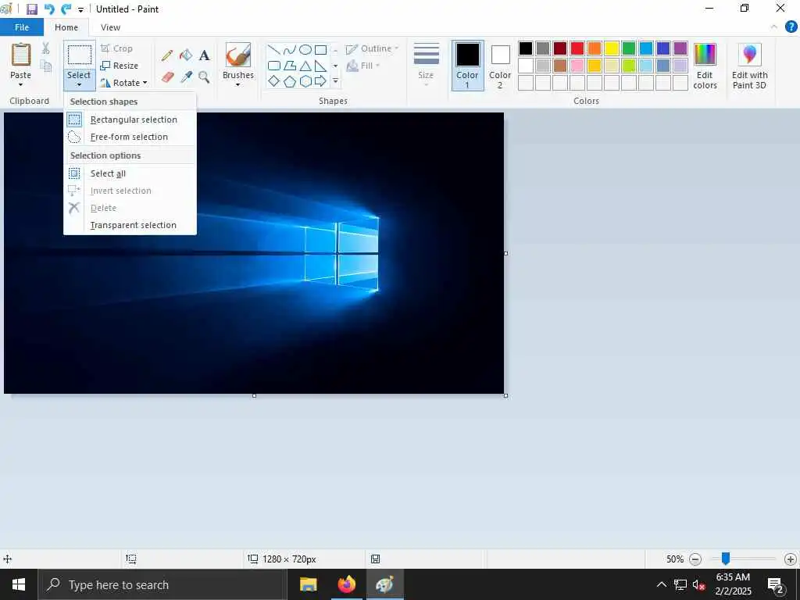Click the Resize button

[120, 66]
